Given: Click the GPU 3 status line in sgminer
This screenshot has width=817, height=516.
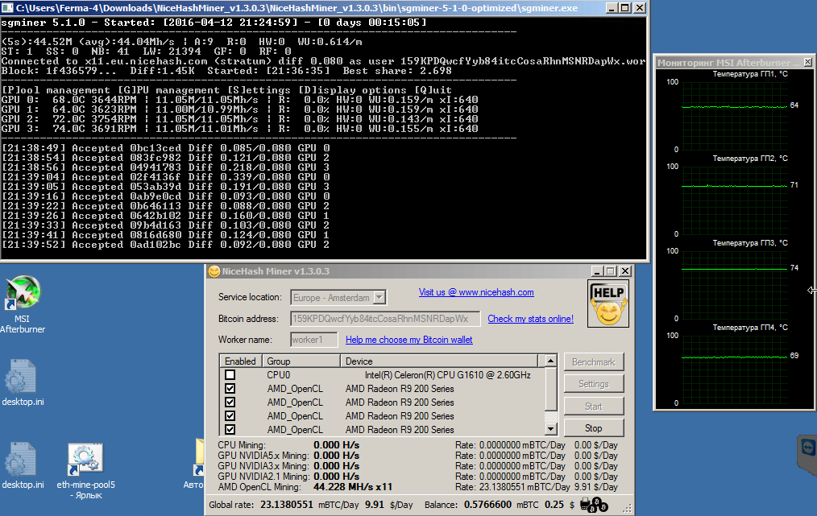Looking at the screenshot, I should coord(239,129).
